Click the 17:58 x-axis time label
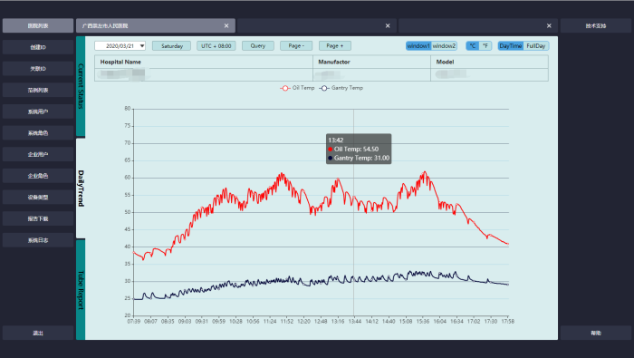Screen dimensions: 634x358 [508, 321]
